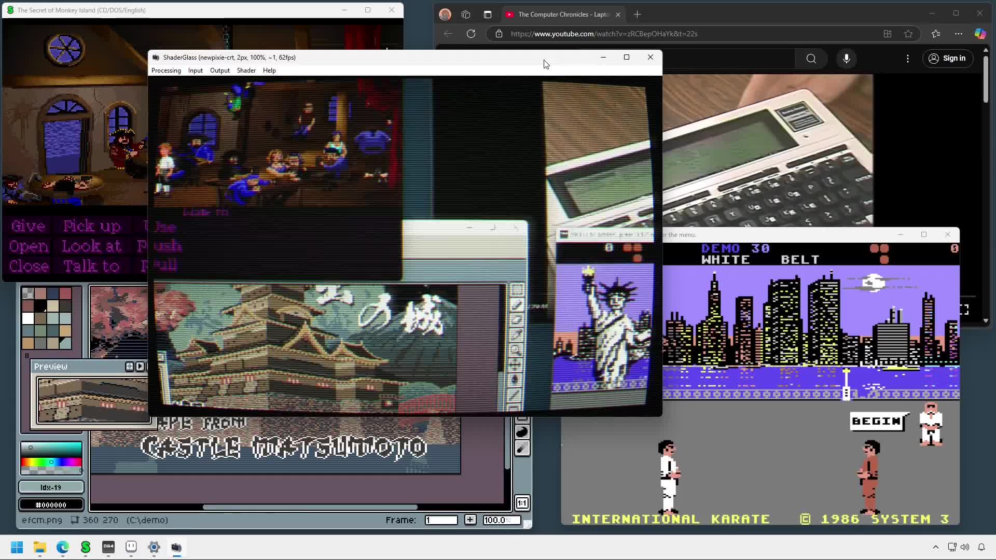996x560 pixels.
Task: Select the contour/blob tool in Aseprite
Action: 522,432
